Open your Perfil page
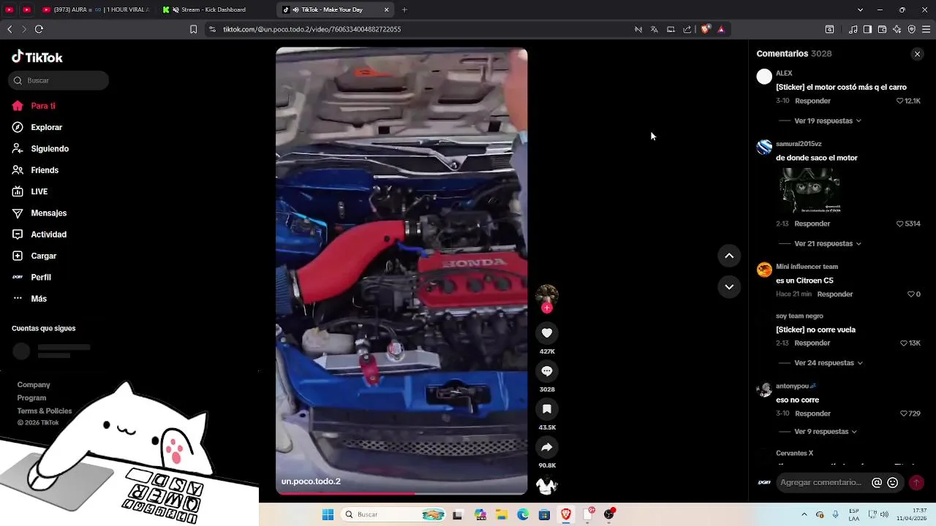The width and height of the screenshot is (936, 526). (x=31, y=277)
